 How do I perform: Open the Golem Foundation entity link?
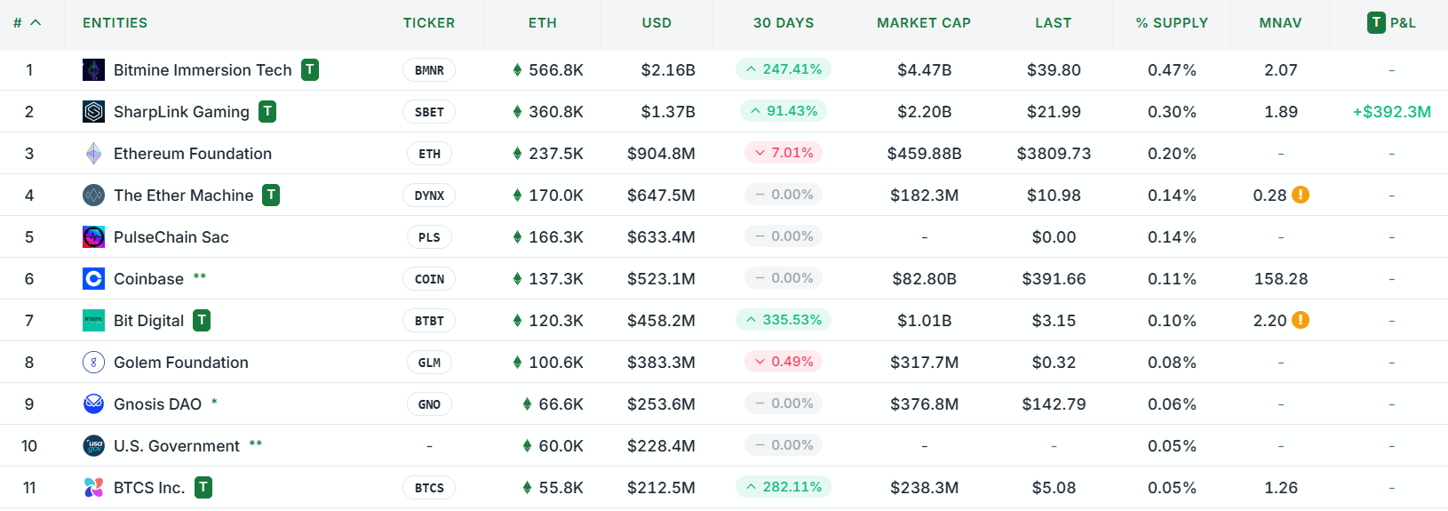tap(180, 363)
